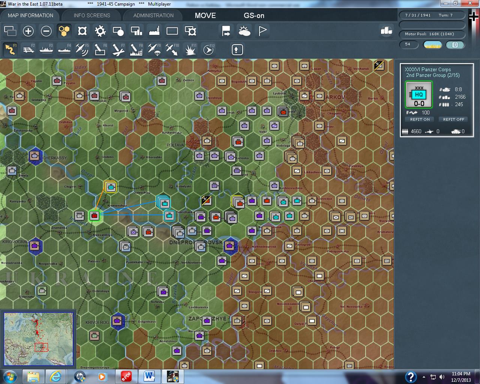Click the overlapping windows icon in toolbar
Image resolution: width=480 pixels, height=384 pixels.
[10, 31]
